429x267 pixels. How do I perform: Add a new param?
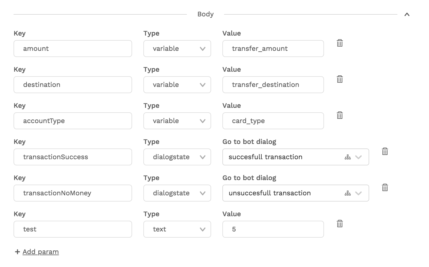click(x=37, y=252)
